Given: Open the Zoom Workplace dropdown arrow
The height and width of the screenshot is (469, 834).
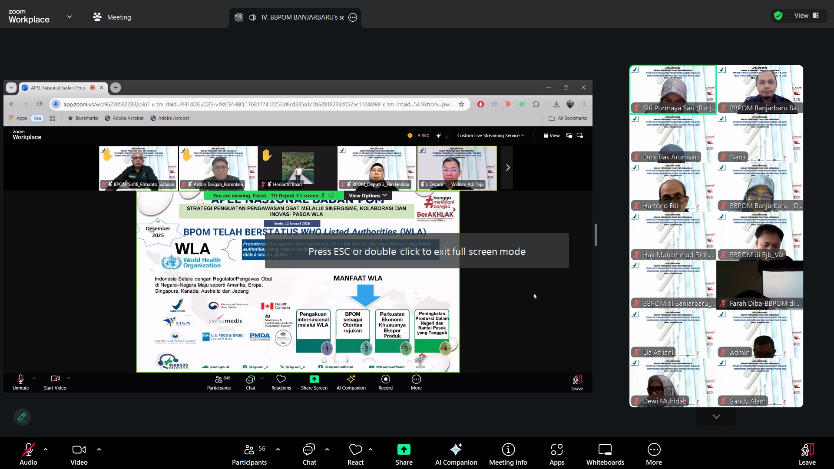Looking at the screenshot, I should 69,17.
